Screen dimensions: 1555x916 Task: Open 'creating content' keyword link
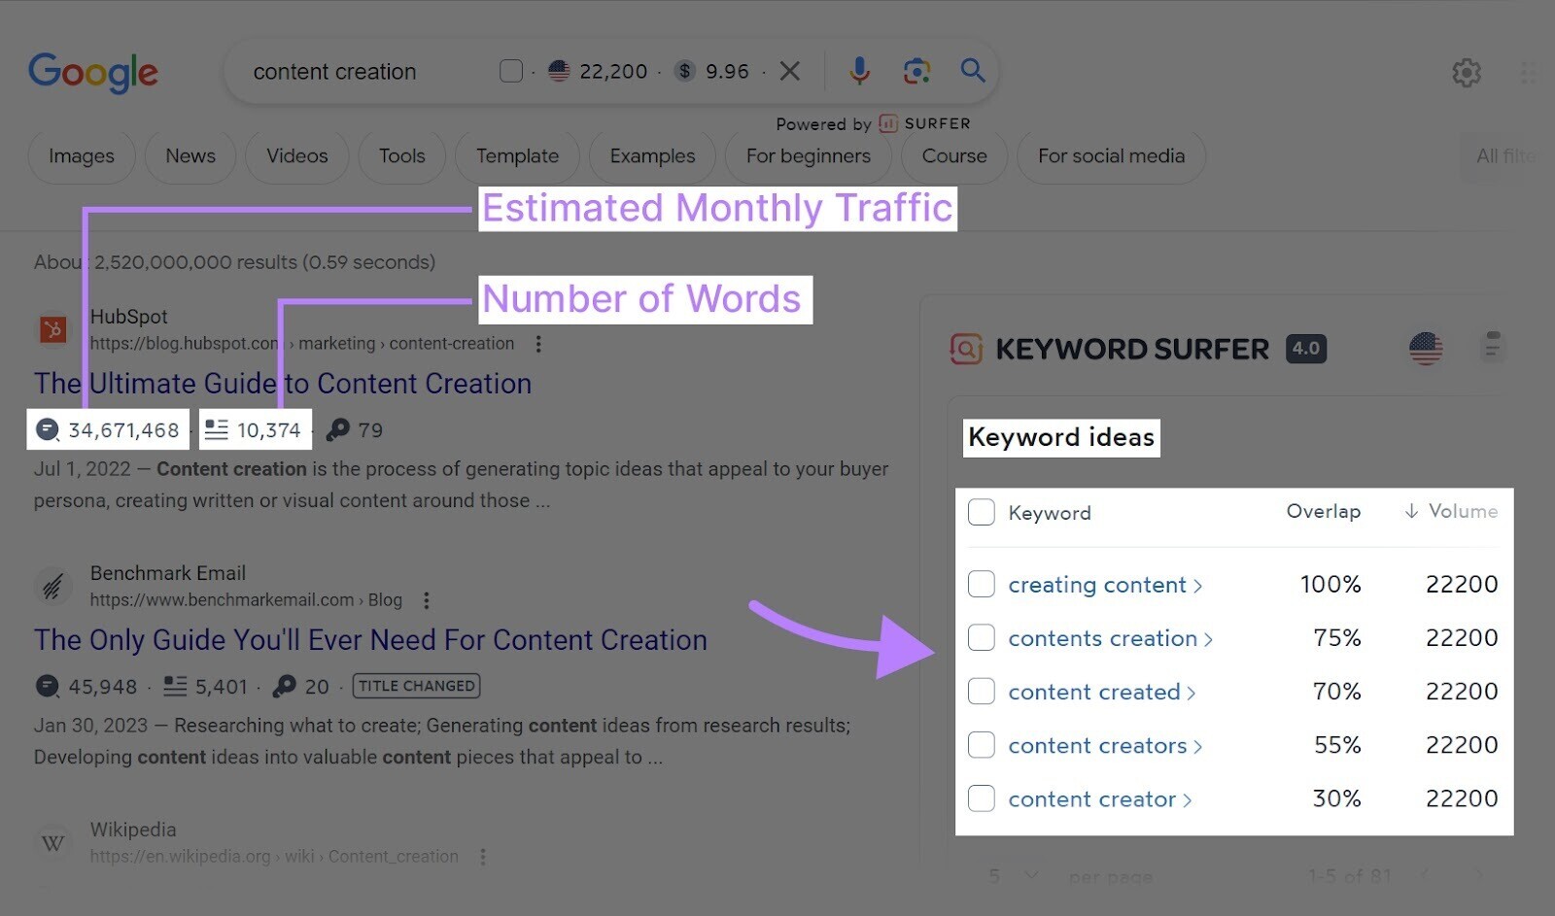pyautogui.click(x=1105, y=585)
